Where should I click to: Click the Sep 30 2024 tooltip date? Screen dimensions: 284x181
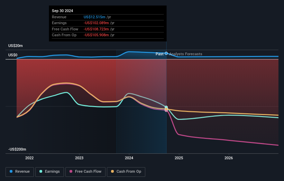pos(63,11)
